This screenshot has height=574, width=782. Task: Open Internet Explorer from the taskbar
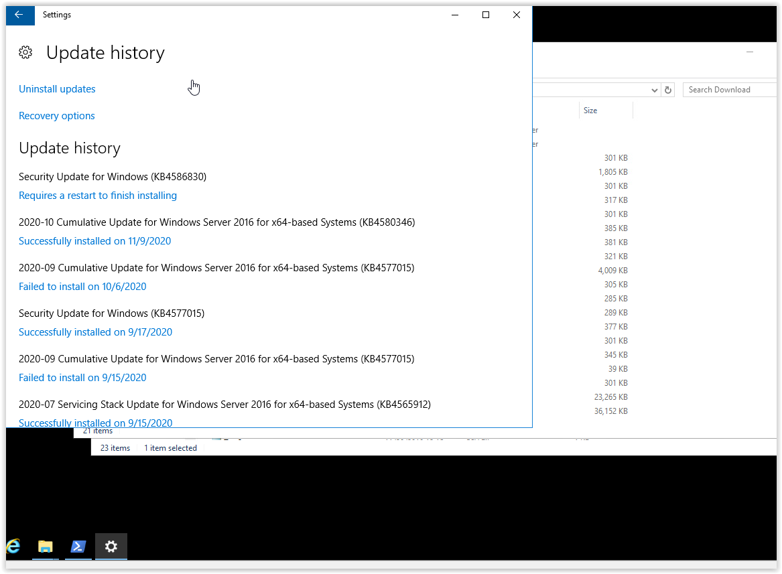[x=14, y=546]
